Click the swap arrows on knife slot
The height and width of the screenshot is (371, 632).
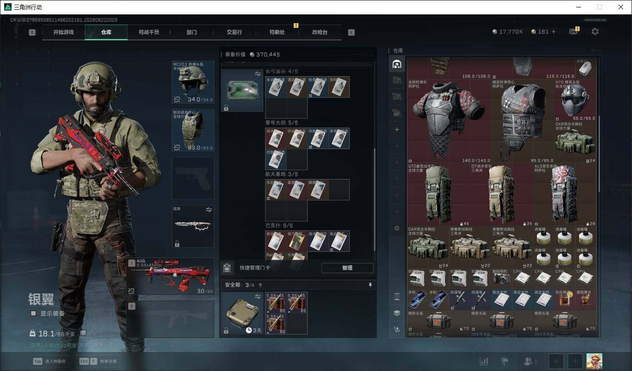point(209,210)
